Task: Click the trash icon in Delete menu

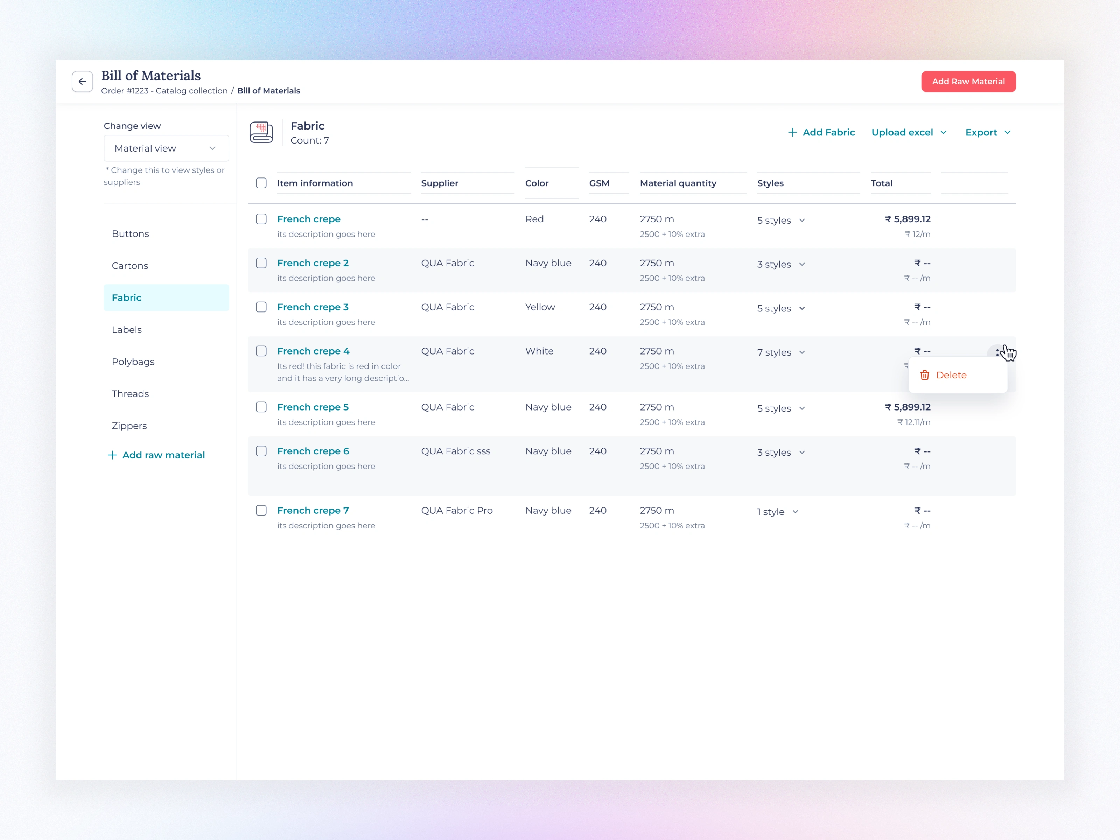Action: [925, 375]
